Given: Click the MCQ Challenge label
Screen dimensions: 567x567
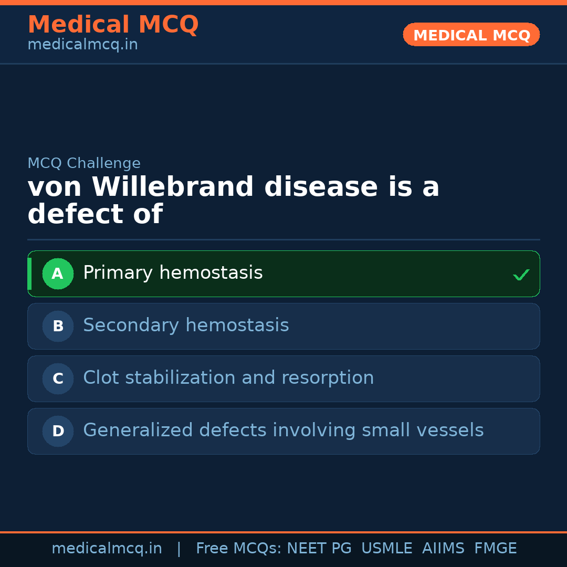Looking at the screenshot, I should click(x=84, y=163).
